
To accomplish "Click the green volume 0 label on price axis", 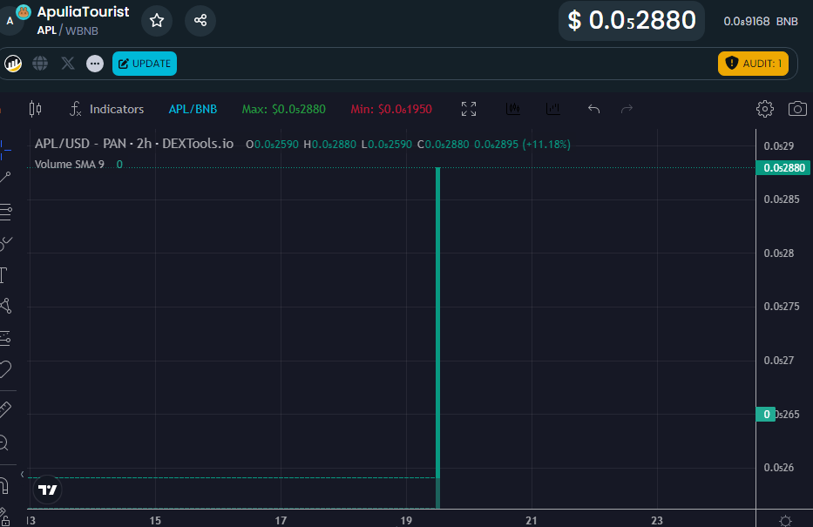I will pos(766,415).
